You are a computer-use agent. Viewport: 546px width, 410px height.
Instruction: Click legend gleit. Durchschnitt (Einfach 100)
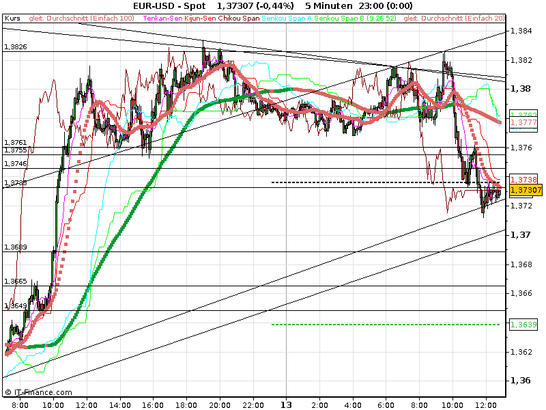[x=81, y=18]
